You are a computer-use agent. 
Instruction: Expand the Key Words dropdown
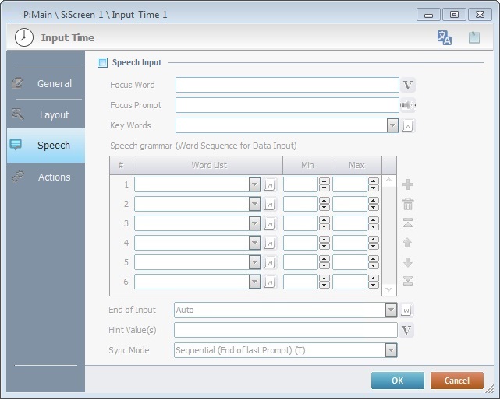(392, 125)
